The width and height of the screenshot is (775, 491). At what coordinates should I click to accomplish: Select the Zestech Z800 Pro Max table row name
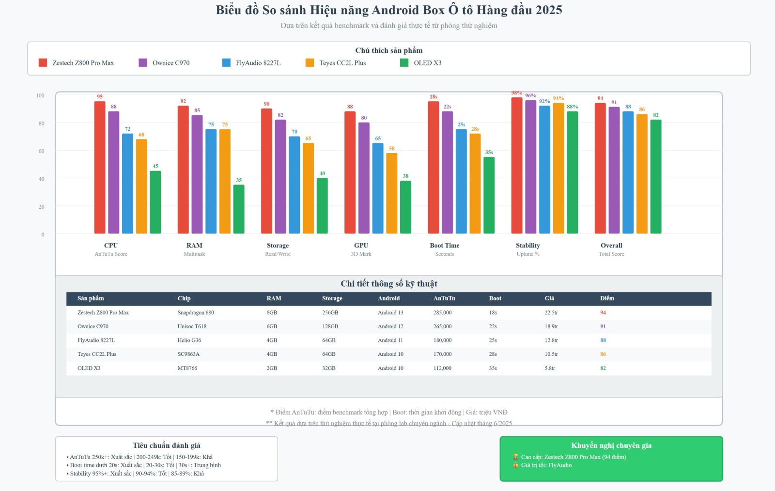pyautogui.click(x=103, y=313)
